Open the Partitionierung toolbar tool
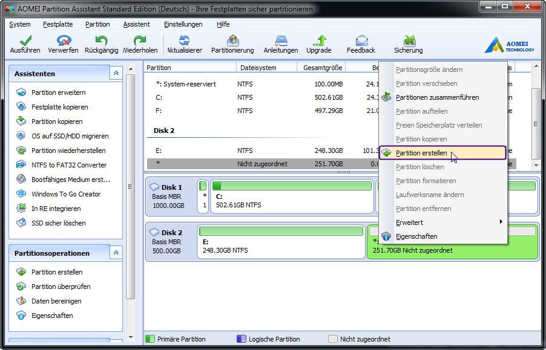Viewport: 546px width, 350px height. click(232, 44)
